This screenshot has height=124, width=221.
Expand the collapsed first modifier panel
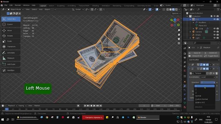pos(190,65)
